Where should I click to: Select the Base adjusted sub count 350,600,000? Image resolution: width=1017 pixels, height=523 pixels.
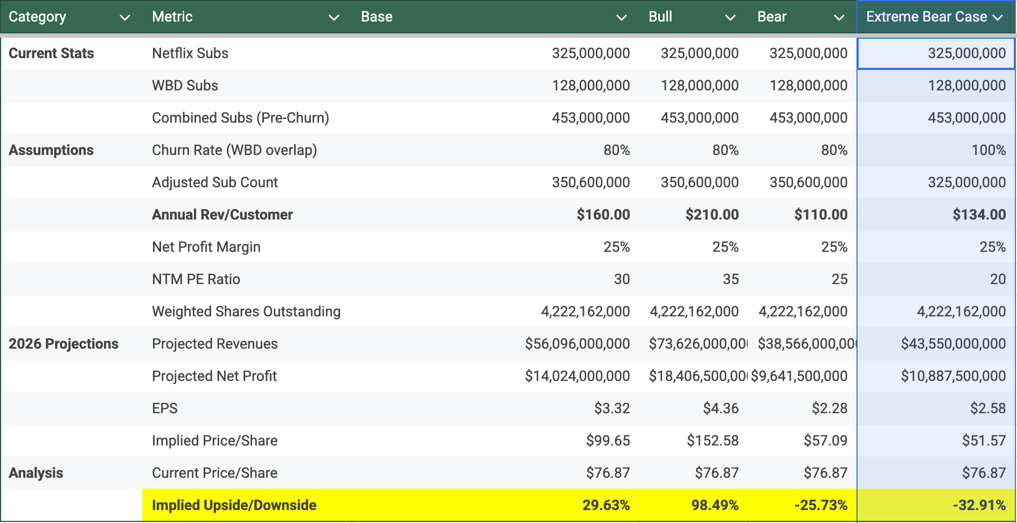pos(496,182)
